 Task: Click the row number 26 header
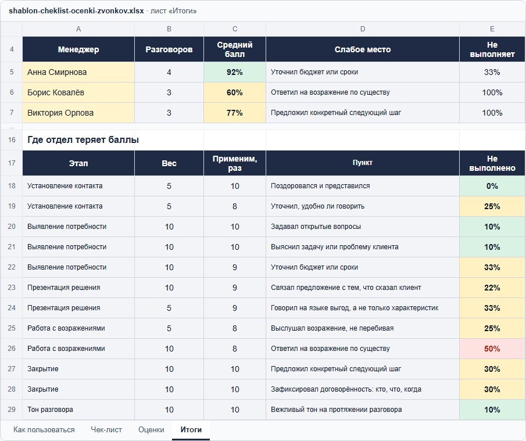pyautogui.click(x=12, y=349)
